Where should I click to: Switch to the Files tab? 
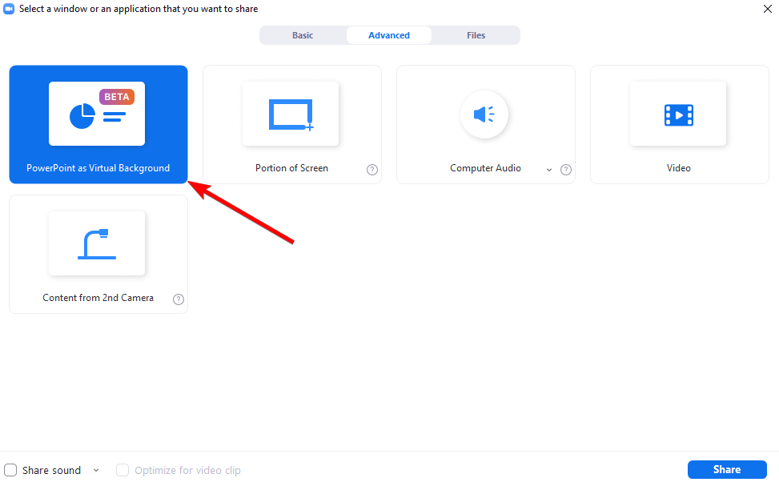pyautogui.click(x=476, y=35)
